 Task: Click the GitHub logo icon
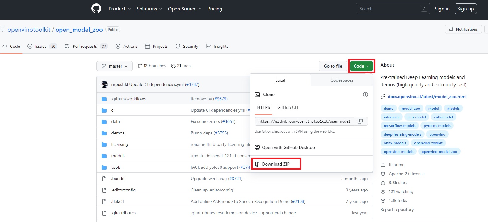pyautogui.click(x=96, y=9)
